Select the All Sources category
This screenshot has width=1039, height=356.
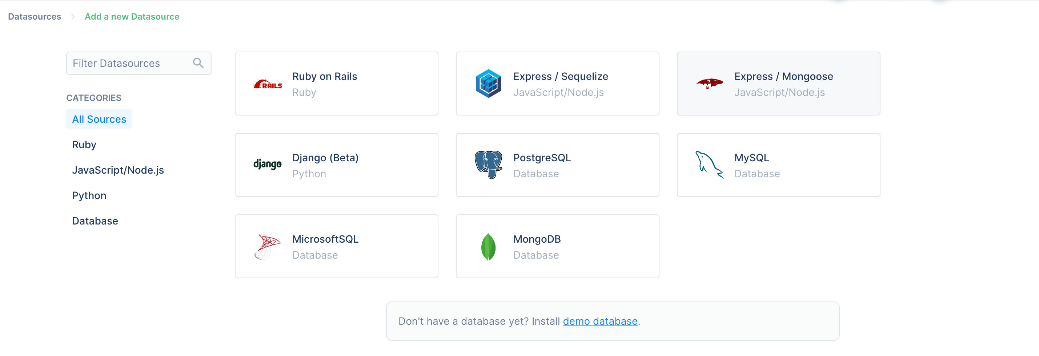point(99,120)
